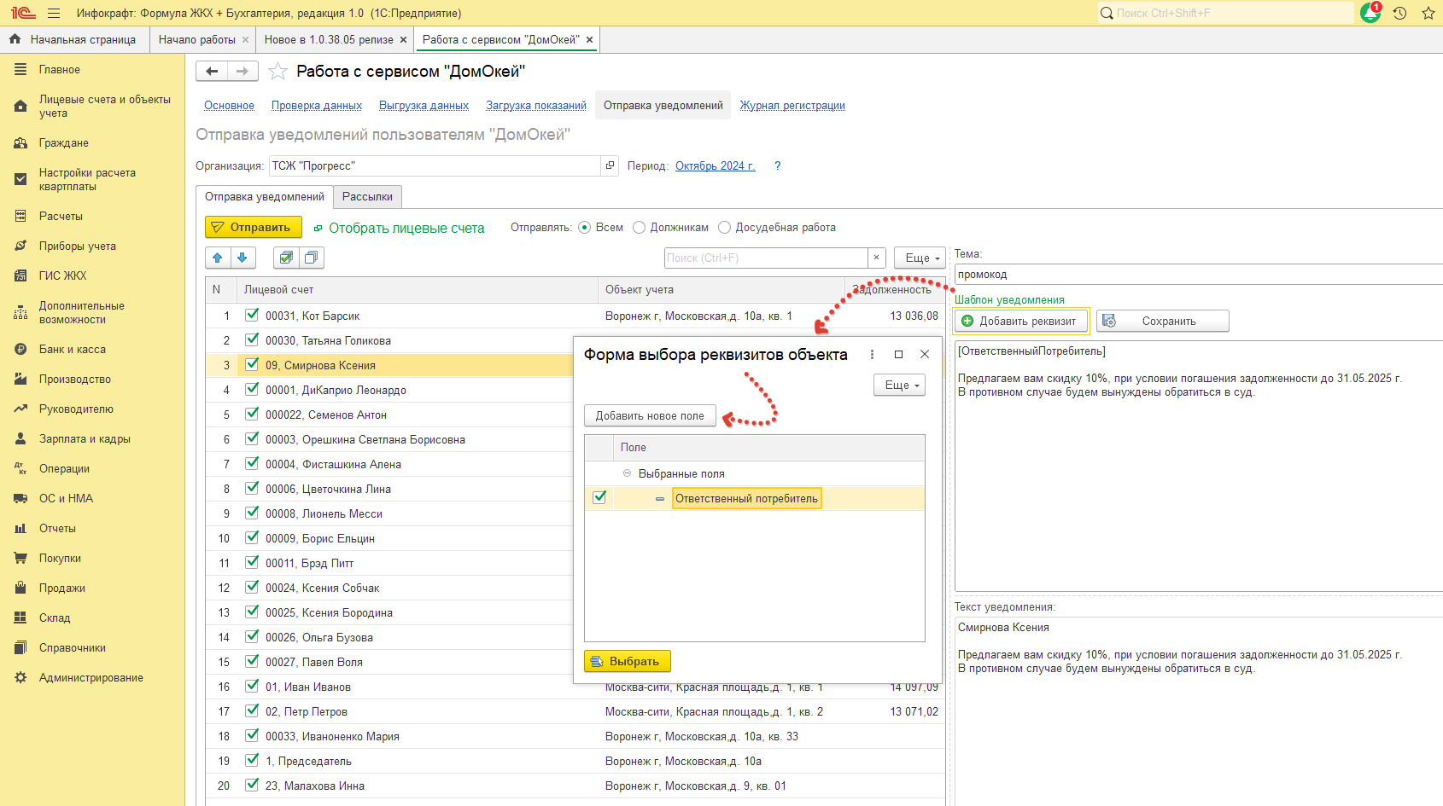Collapse Выбранные поля tree group
The width and height of the screenshot is (1443, 806).
[x=627, y=473]
